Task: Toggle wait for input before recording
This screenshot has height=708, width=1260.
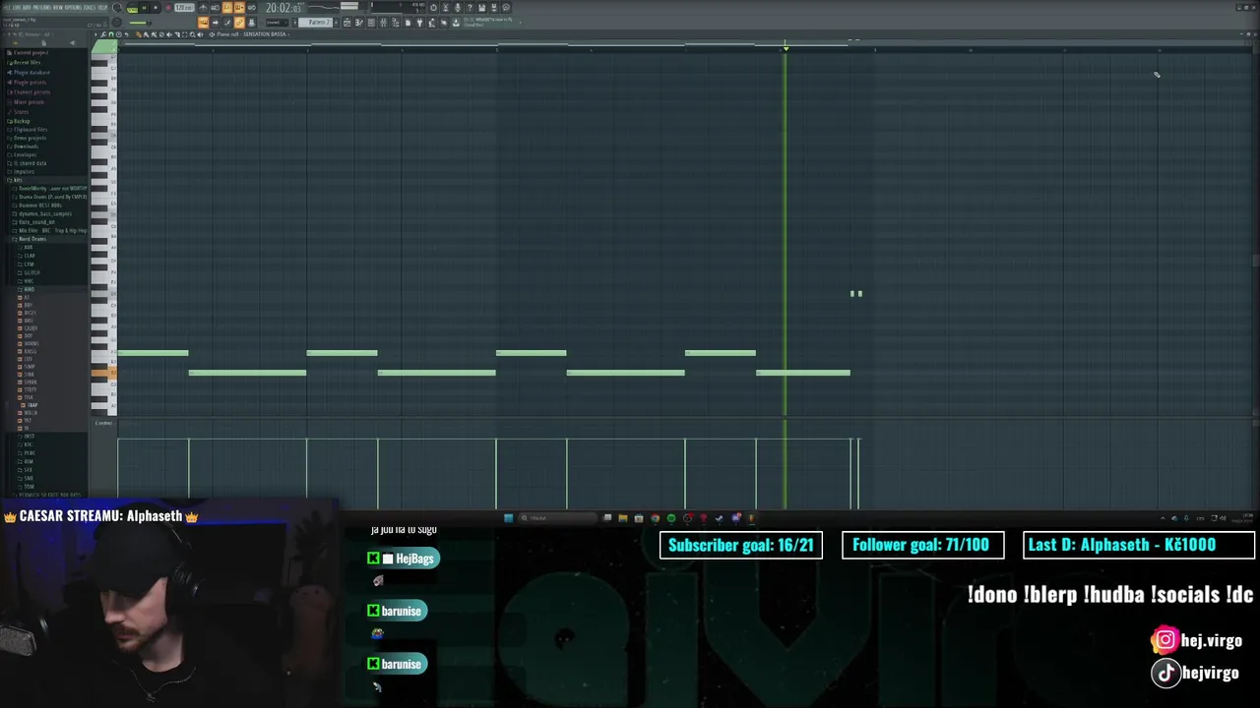Action: (x=215, y=8)
